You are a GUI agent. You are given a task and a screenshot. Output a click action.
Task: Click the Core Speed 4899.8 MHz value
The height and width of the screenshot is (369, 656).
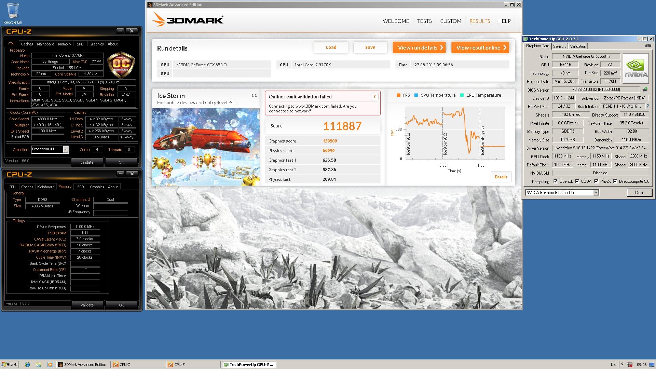tap(47, 119)
